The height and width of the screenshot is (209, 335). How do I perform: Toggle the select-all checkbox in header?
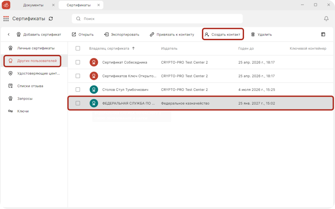click(78, 48)
